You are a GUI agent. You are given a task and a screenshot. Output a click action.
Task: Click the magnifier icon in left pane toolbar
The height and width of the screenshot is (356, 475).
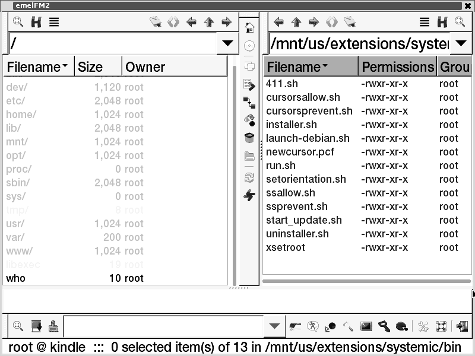click(x=18, y=23)
